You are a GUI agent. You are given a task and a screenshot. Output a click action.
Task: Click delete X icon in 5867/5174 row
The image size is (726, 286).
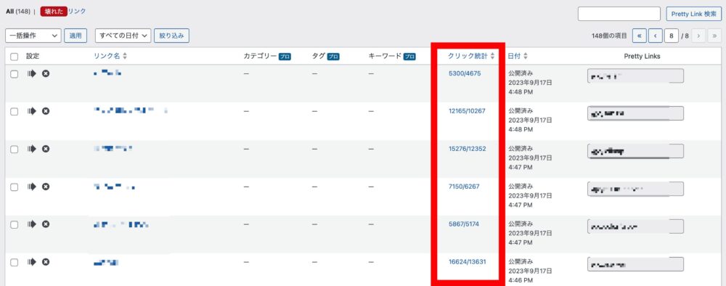pyautogui.click(x=45, y=224)
